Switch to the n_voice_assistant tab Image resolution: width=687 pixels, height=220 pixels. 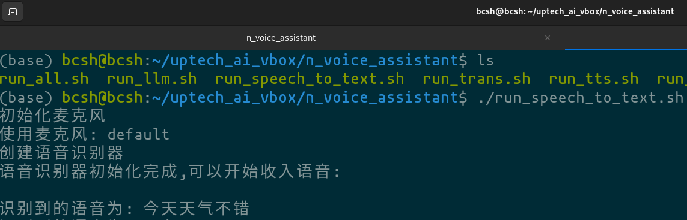point(281,38)
